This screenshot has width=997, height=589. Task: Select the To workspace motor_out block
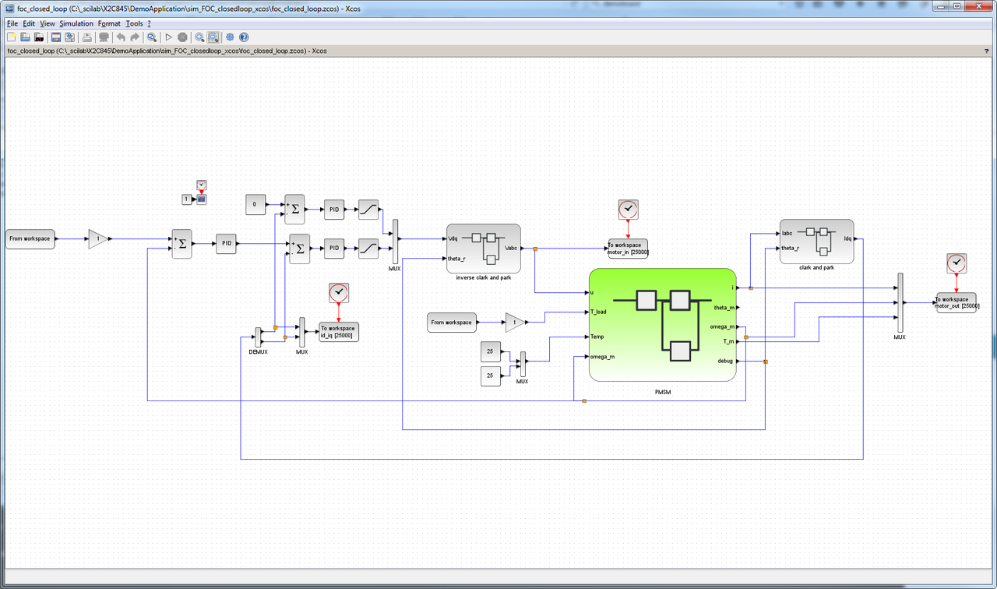tap(956, 302)
